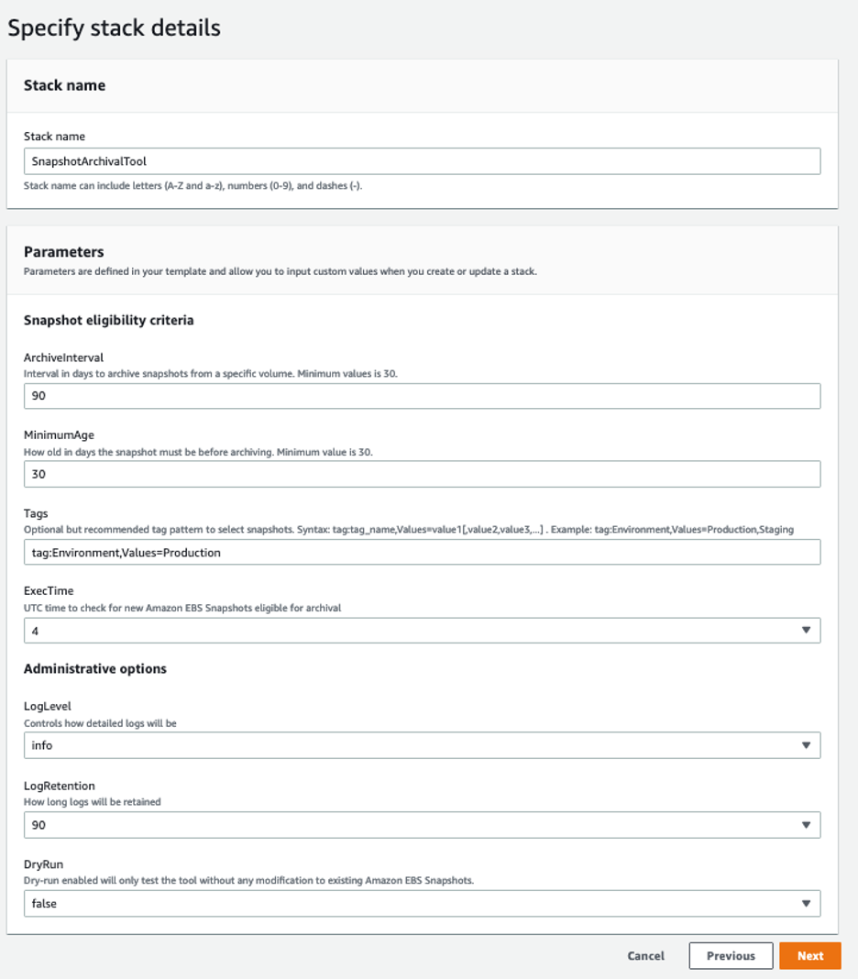The image size is (858, 979).
Task: Click the Stack name input field
Action: click(422, 160)
